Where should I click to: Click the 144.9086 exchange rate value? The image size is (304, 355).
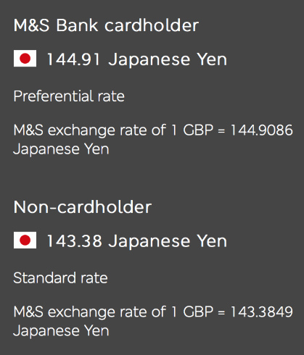click(262, 130)
